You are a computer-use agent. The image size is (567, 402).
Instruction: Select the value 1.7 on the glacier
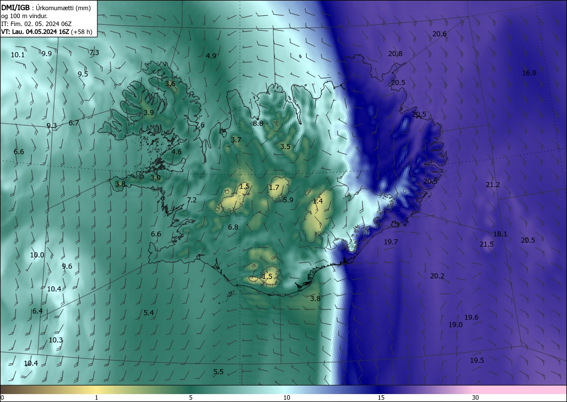click(274, 187)
